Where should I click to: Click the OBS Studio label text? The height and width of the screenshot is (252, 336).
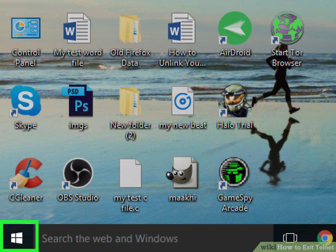tap(78, 198)
